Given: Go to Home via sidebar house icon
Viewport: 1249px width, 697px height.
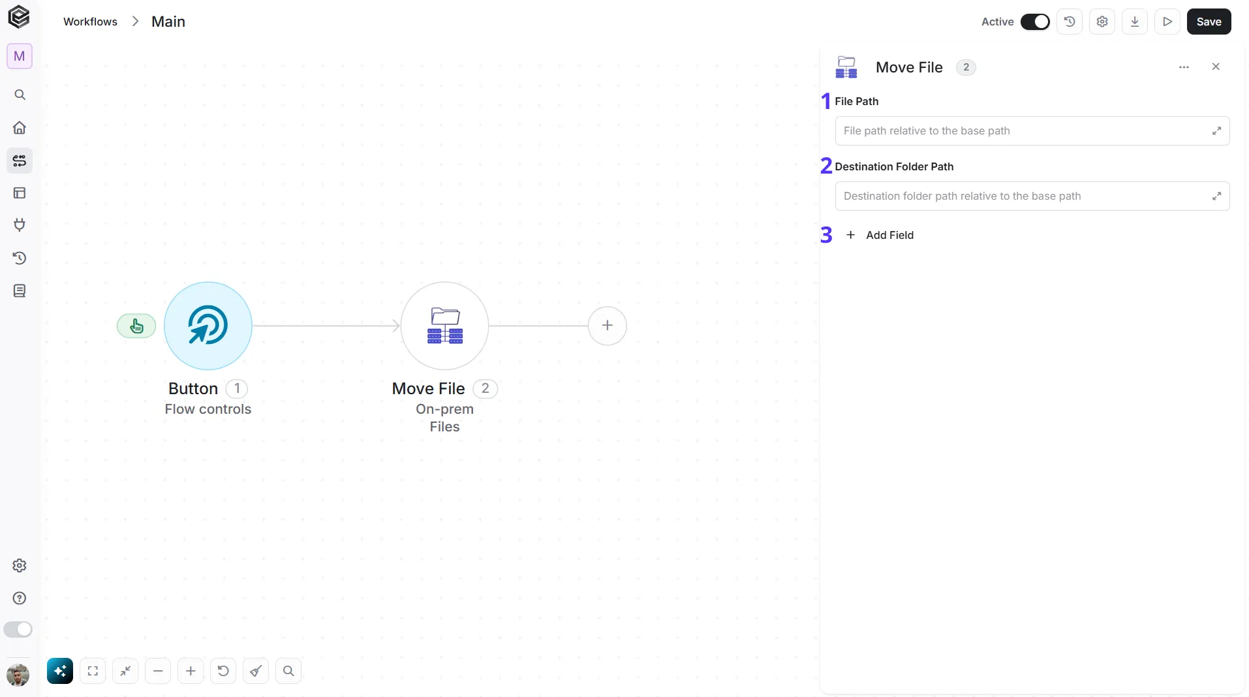Looking at the screenshot, I should 20,128.
